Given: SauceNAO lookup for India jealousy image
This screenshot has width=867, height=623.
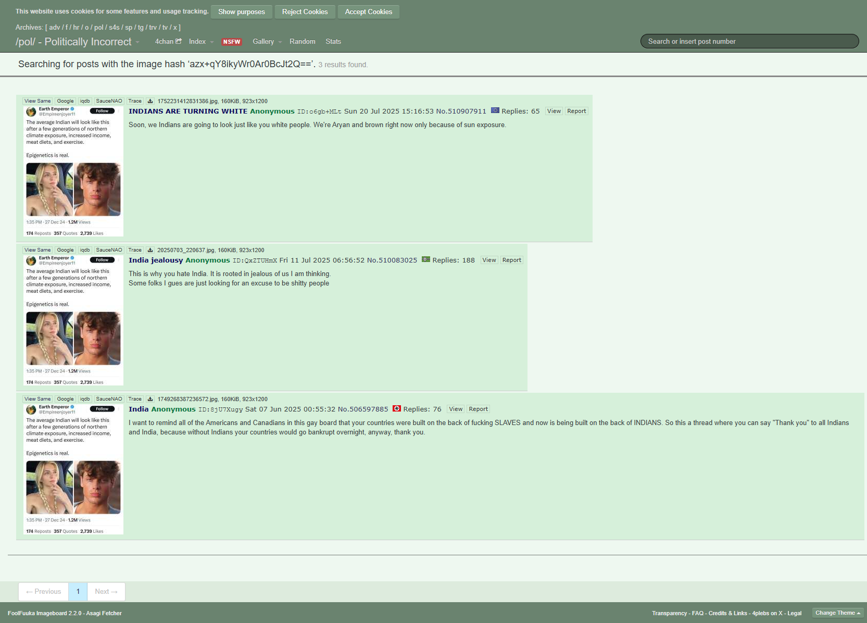Looking at the screenshot, I should point(109,250).
